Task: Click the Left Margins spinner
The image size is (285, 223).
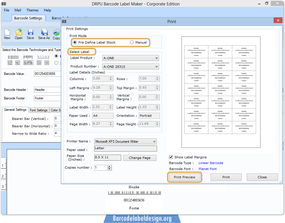Action: [x=111, y=88]
